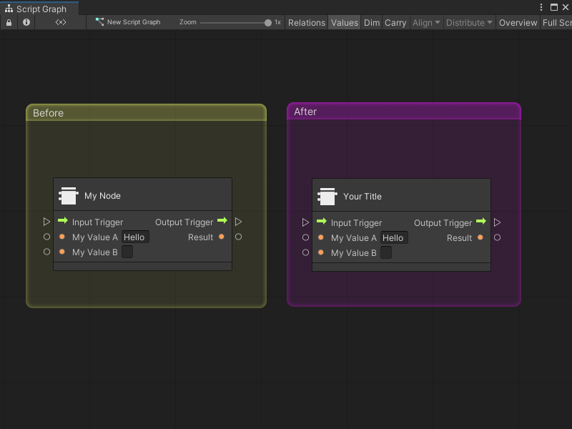Click Result orange port dot on My Node
Image resolution: width=572 pixels, height=429 pixels.
point(222,237)
